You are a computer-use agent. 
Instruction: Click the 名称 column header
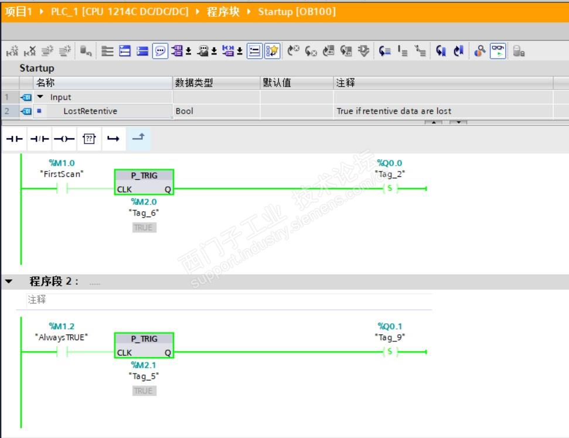[103, 83]
